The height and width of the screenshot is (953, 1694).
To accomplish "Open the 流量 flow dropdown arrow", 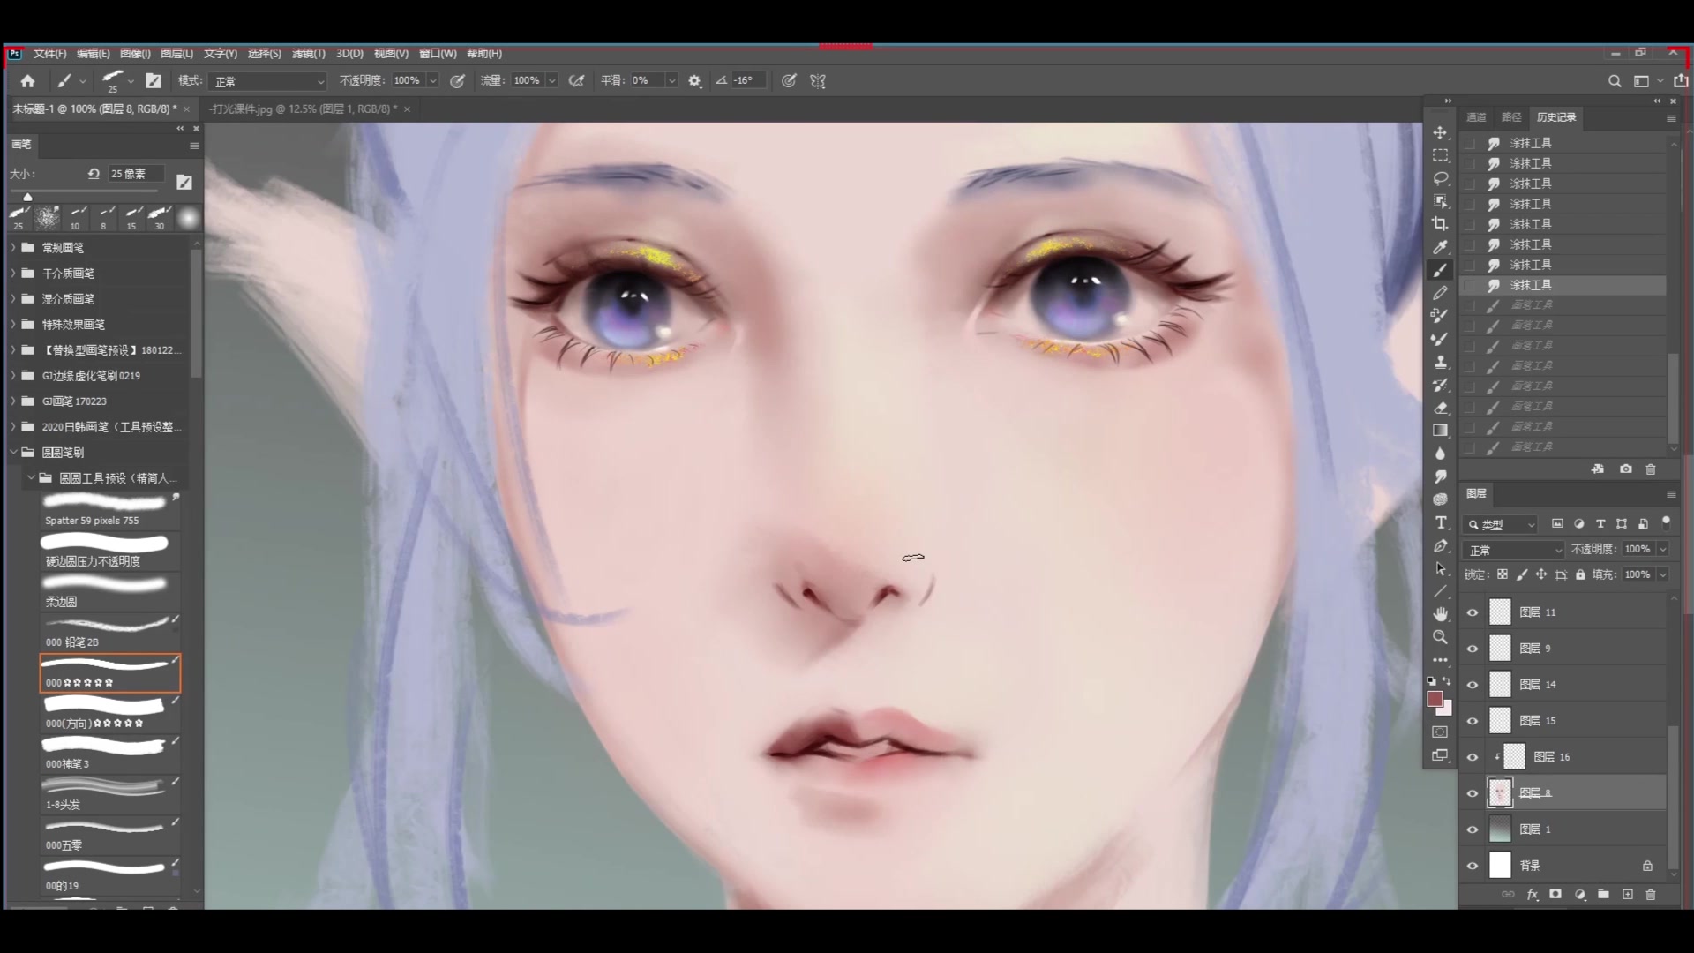I will pyautogui.click(x=551, y=81).
